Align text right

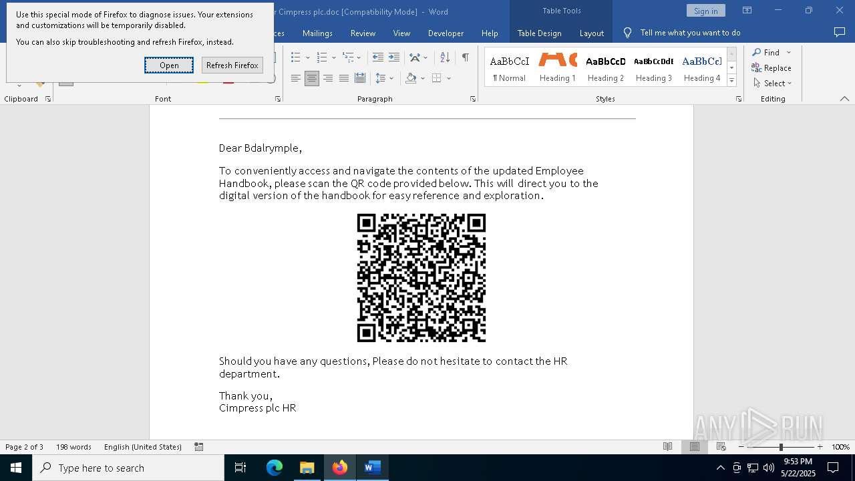327,78
